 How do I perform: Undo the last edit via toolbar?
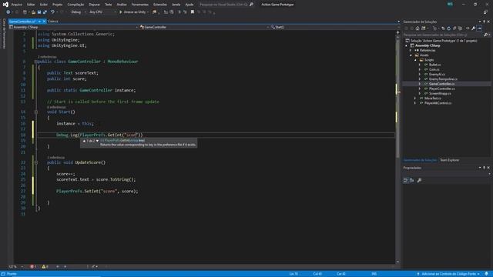click(52, 12)
